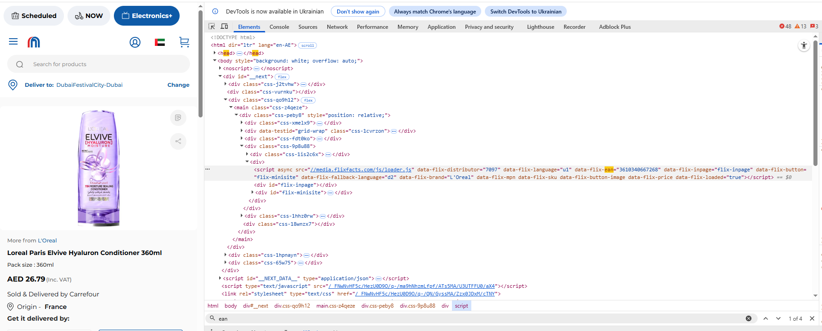
Task: Switch to the Sources tab
Action: pyautogui.click(x=308, y=27)
